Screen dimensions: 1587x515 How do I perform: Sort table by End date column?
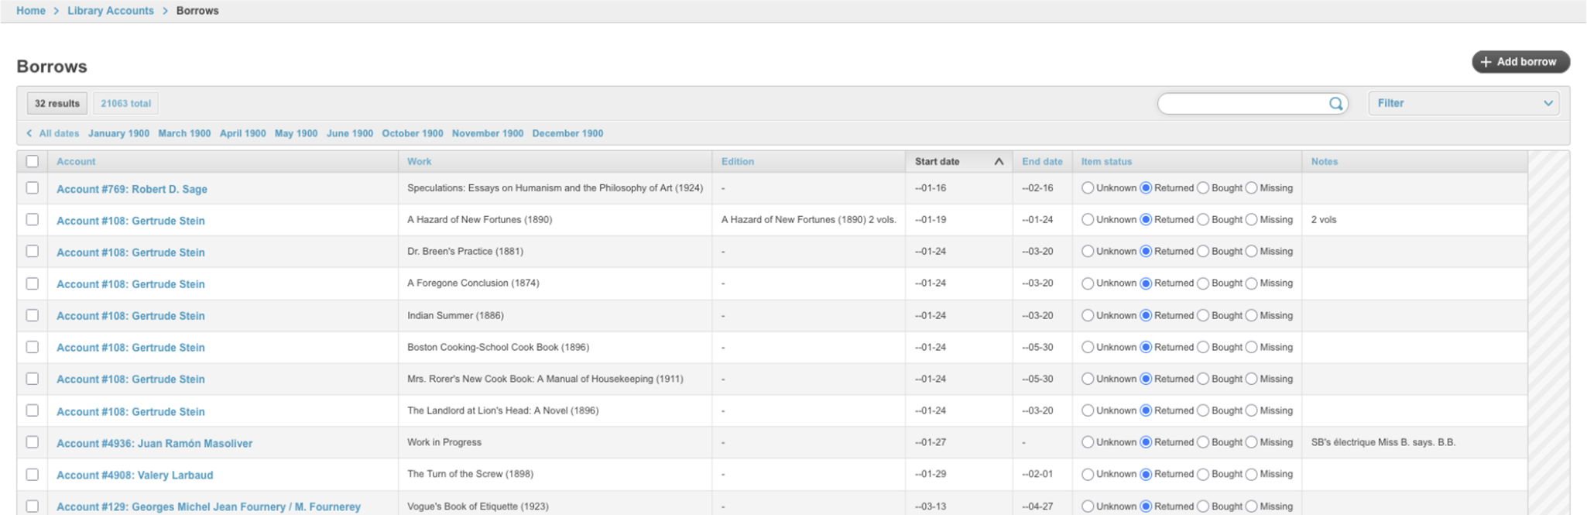click(1041, 162)
